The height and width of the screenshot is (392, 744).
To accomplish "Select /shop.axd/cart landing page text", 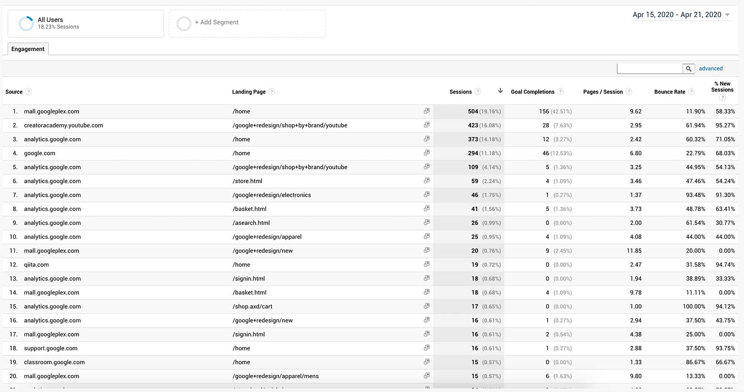I will pos(252,306).
